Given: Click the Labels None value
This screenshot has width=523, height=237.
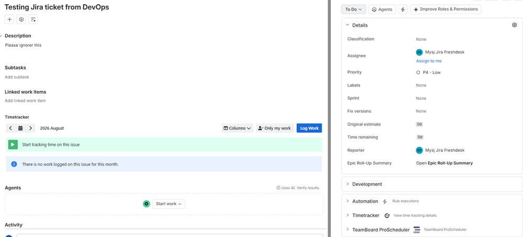Looking at the screenshot, I should [421, 85].
